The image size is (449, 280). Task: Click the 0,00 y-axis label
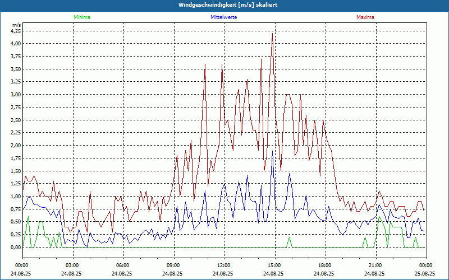pos(15,248)
